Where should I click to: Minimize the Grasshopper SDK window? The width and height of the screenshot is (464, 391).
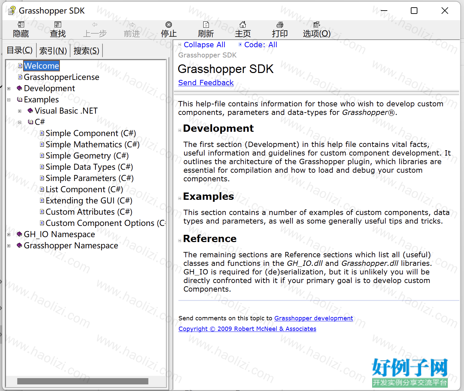pyautogui.click(x=384, y=11)
